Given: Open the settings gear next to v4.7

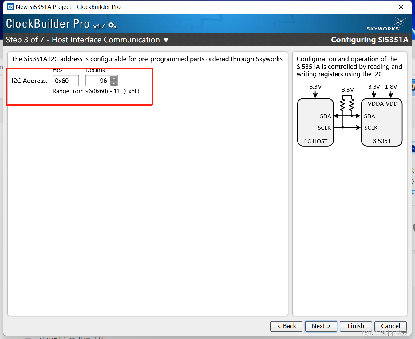Looking at the screenshot, I should (112, 26).
